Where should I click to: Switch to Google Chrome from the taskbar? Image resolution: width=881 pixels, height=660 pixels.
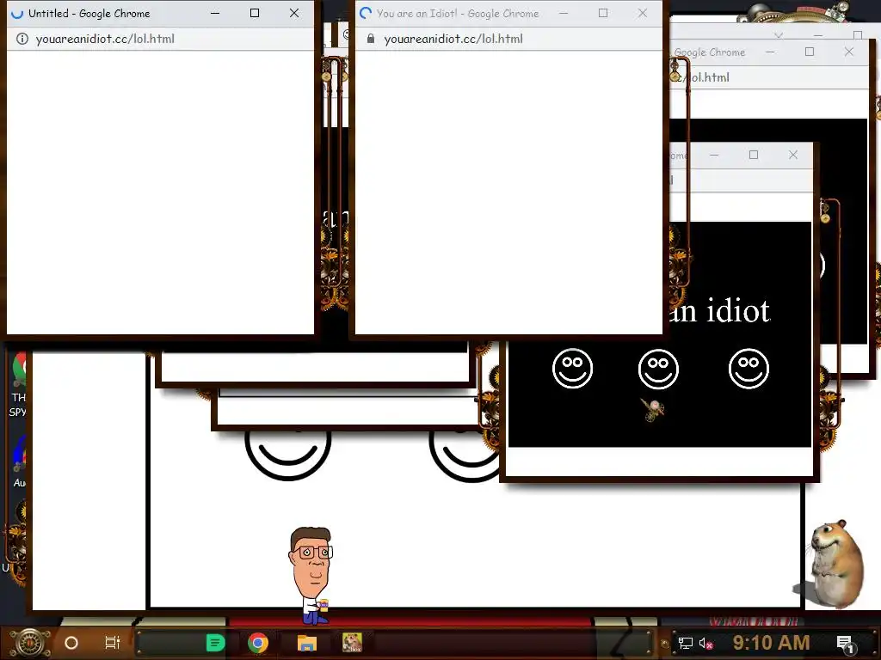(258, 643)
